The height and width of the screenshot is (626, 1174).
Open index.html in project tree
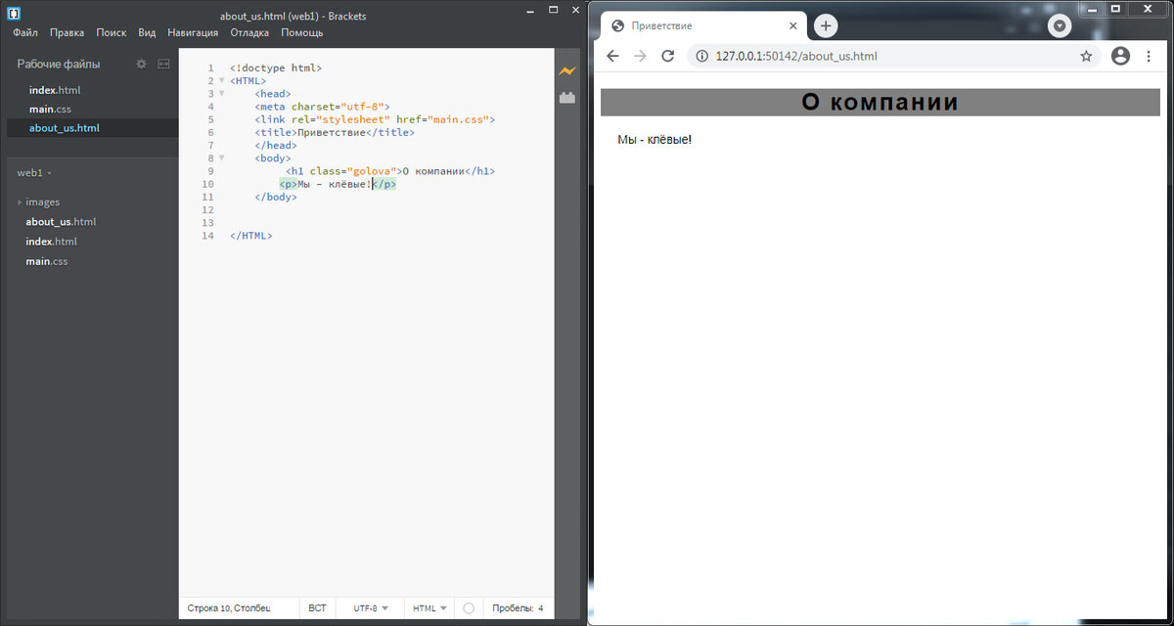click(51, 242)
